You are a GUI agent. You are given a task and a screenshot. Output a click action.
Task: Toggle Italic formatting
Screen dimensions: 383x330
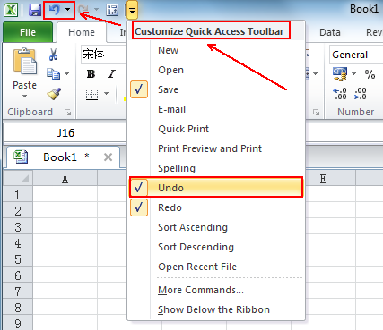pos(111,74)
